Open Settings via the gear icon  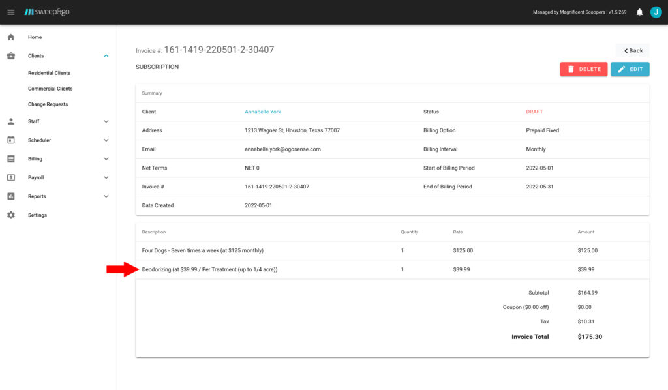[x=10, y=215]
